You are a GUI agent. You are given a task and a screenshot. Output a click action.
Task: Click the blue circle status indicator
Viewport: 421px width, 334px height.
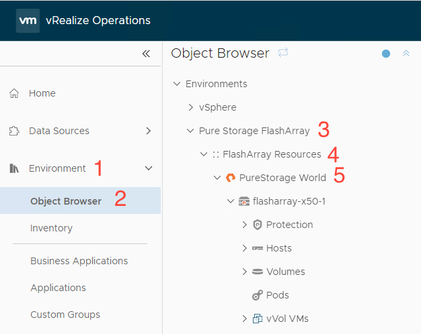[386, 54]
